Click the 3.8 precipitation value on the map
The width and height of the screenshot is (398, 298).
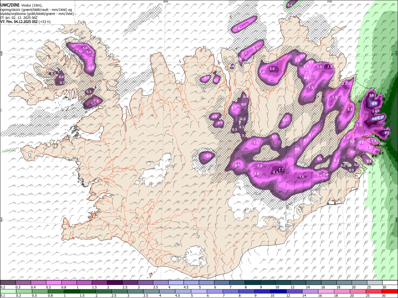(x=387, y=133)
